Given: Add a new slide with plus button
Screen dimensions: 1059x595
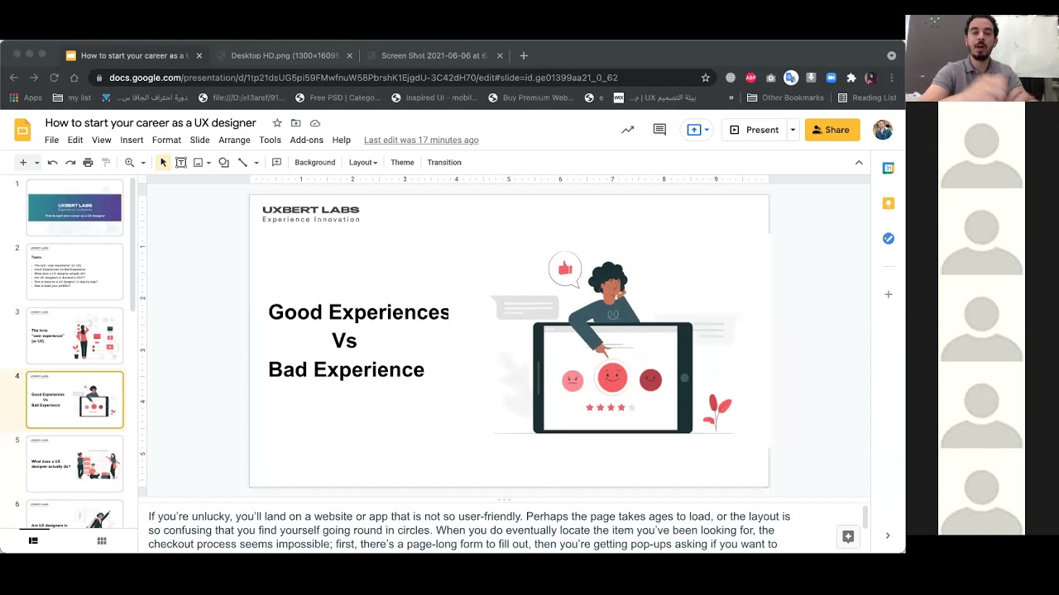Looking at the screenshot, I should click(x=23, y=163).
